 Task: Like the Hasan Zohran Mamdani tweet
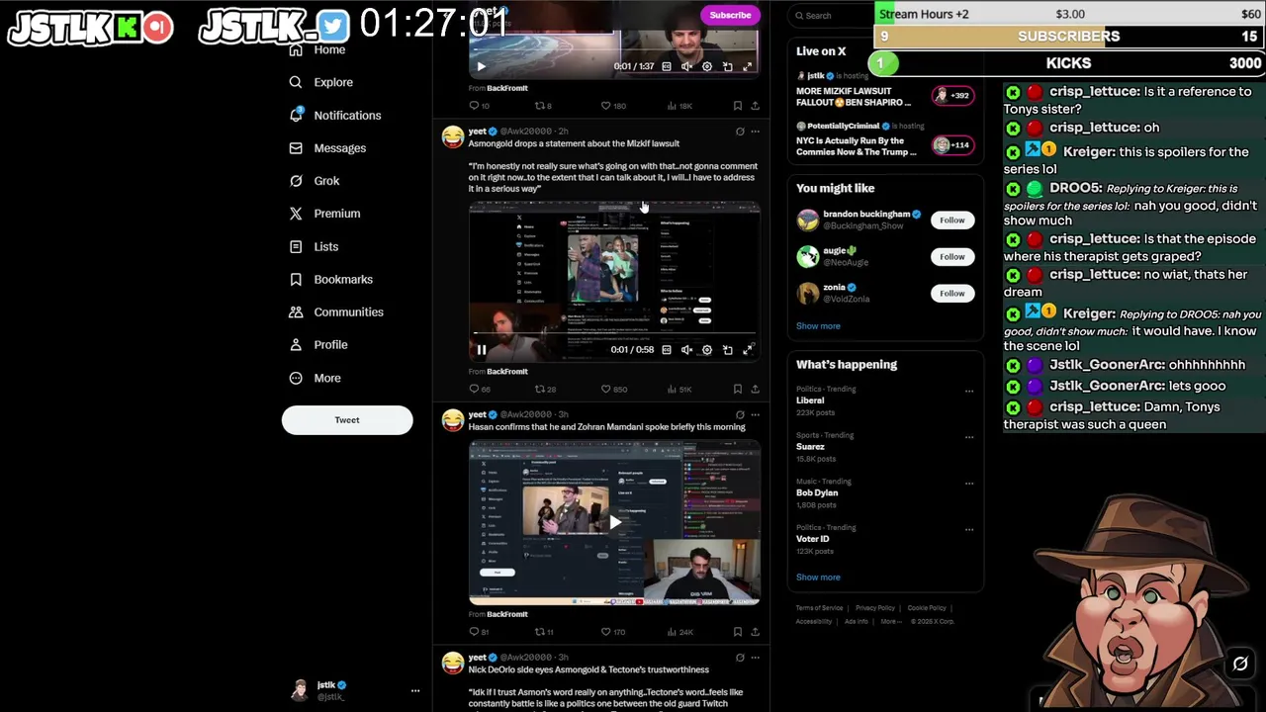(613, 632)
